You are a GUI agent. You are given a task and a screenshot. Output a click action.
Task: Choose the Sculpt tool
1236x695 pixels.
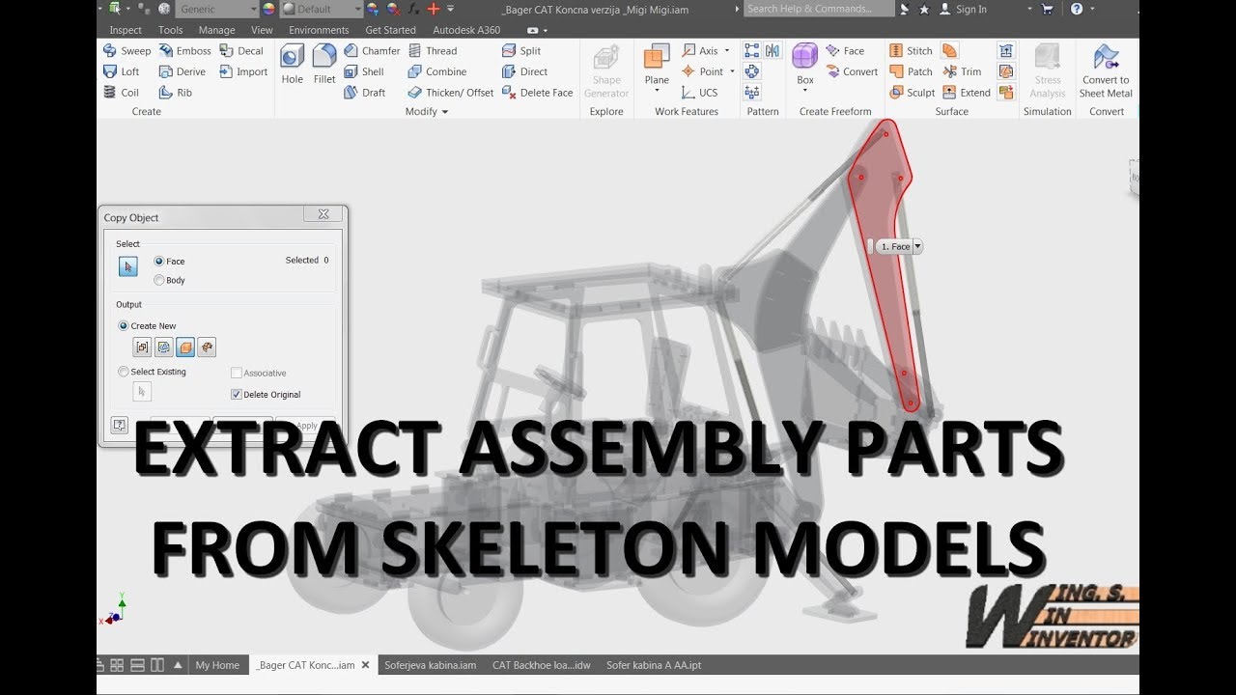[913, 93]
